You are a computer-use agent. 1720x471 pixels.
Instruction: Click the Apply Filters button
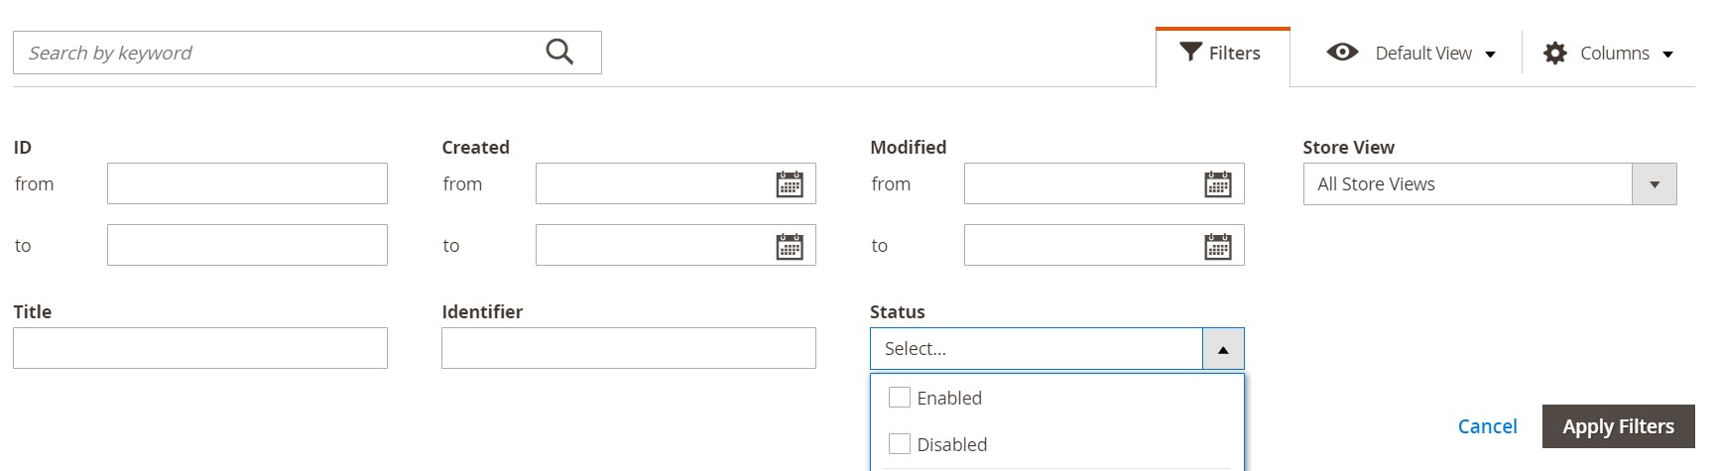[1618, 426]
